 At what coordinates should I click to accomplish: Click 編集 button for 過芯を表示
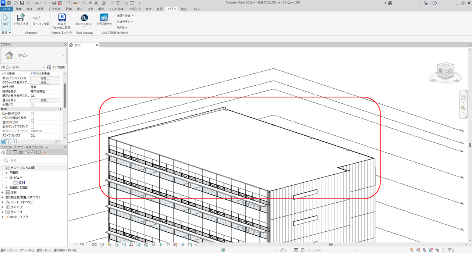[x=45, y=100]
